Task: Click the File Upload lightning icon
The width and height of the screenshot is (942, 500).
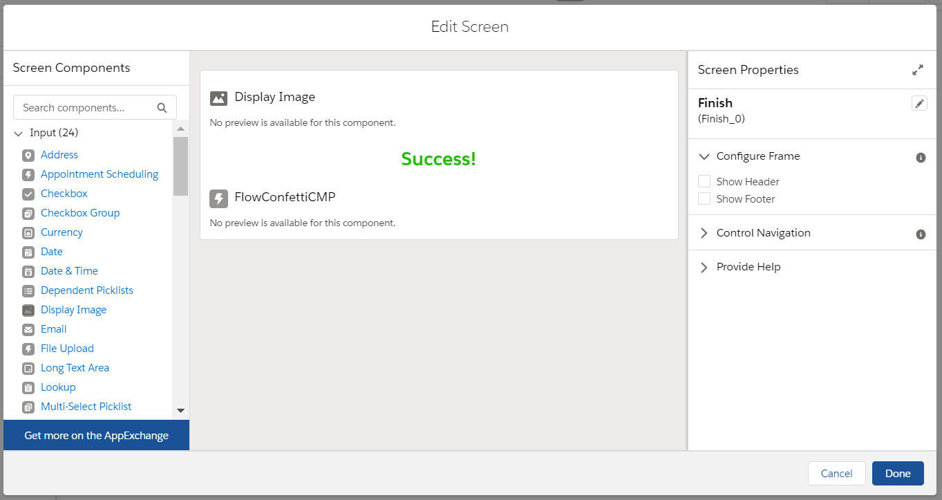Action: pos(28,349)
